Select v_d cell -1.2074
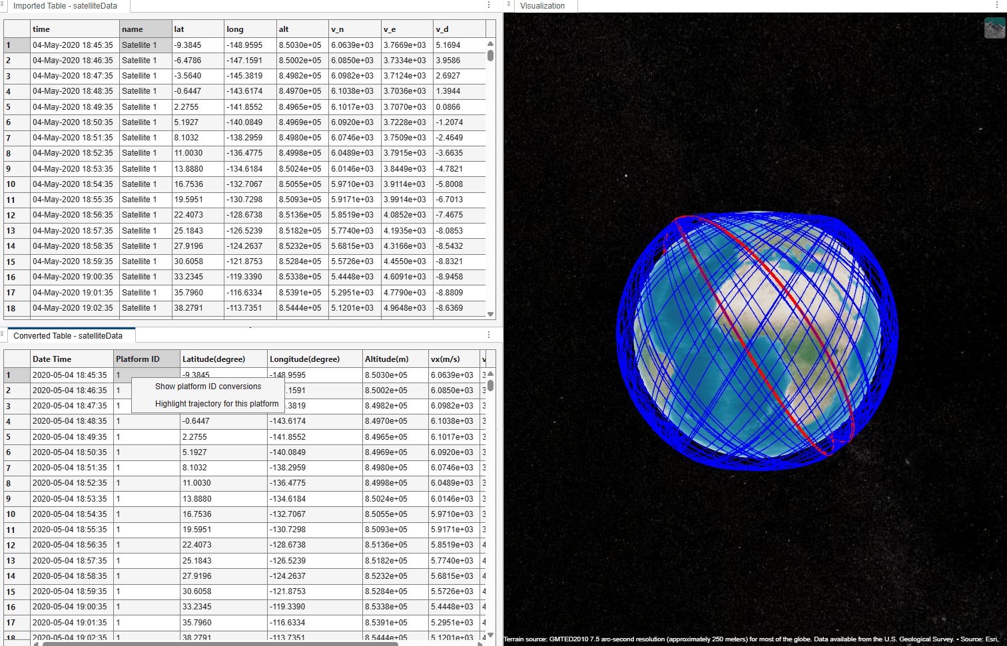 460,122
